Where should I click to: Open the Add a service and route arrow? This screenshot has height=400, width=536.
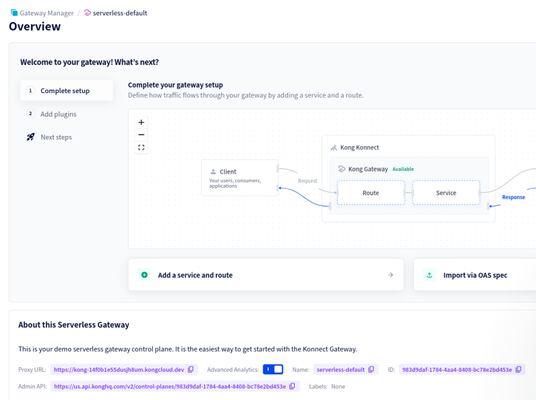point(391,275)
